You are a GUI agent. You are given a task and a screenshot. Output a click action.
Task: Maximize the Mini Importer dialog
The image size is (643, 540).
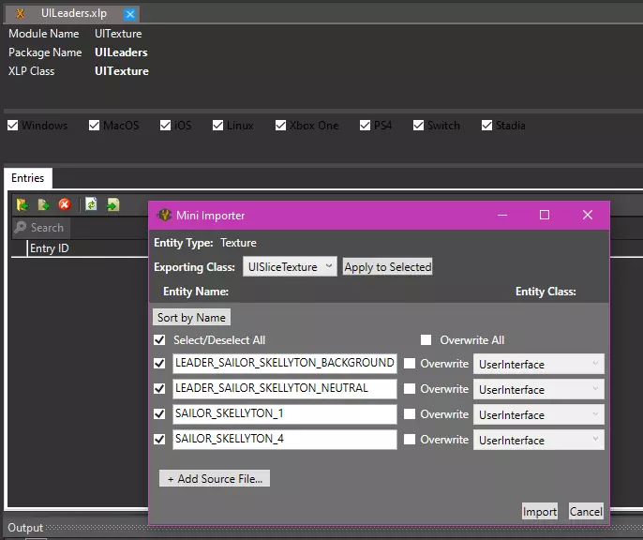tap(545, 215)
